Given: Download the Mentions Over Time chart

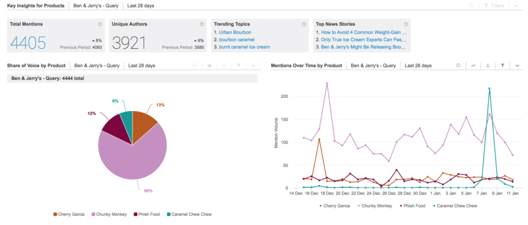Looking at the screenshot, I should [x=487, y=66].
